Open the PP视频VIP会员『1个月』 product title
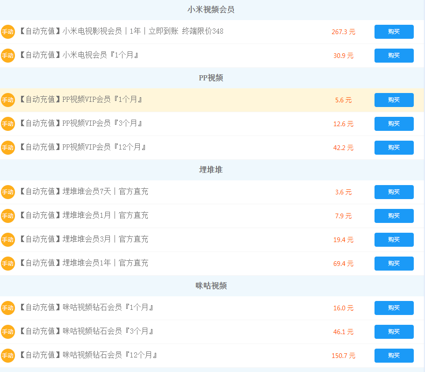425x372 pixels. click(81, 100)
